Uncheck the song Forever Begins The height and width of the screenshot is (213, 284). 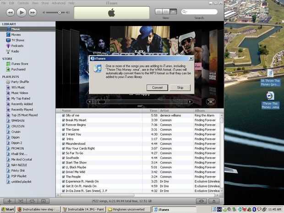click(x=63, y=125)
